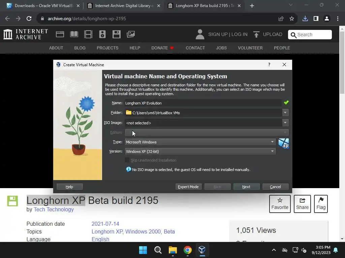The width and height of the screenshot is (345, 258).
Task: Open the Windows 2000 topic link
Action: [x=143, y=231]
